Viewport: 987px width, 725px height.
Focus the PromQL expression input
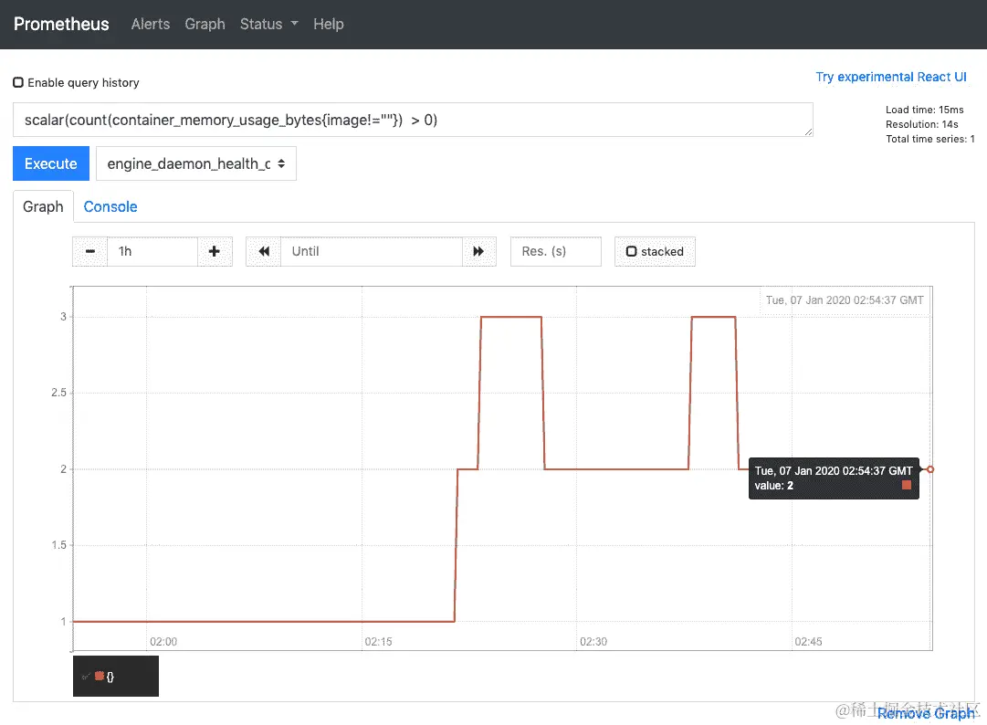[x=413, y=120]
